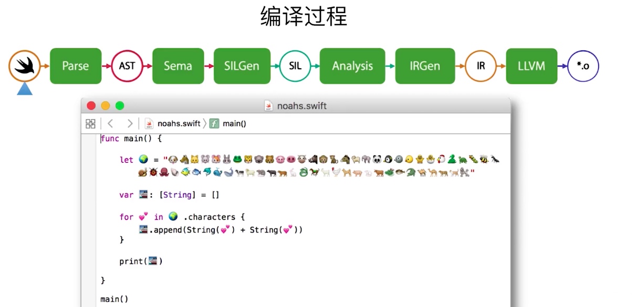Viewport: 636px width, 307px height.
Task: Click the IRGen stage box
Action: click(x=424, y=66)
